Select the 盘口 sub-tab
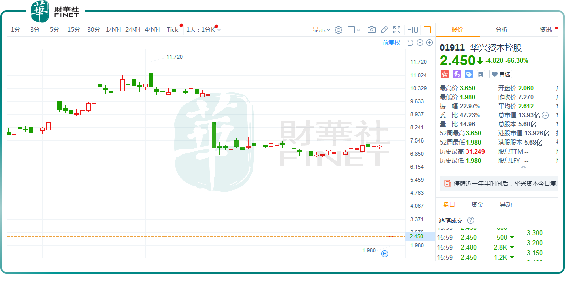This screenshot has height=284, width=565. click(x=449, y=204)
